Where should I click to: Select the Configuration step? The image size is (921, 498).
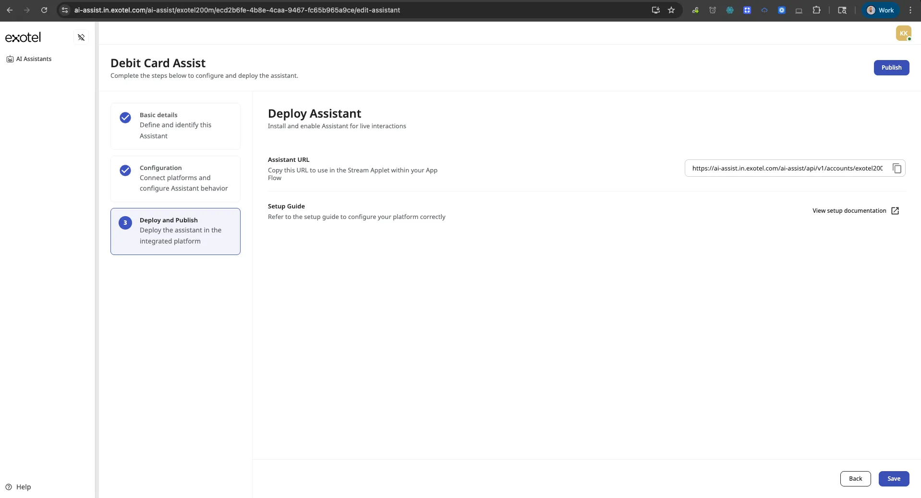pos(175,179)
